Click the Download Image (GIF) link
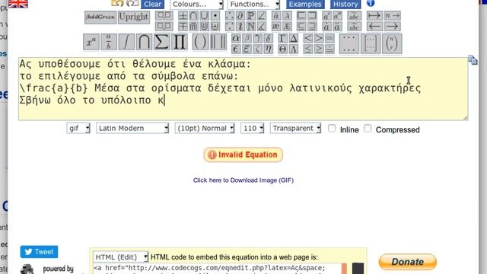487x274 pixels. [x=243, y=180]
